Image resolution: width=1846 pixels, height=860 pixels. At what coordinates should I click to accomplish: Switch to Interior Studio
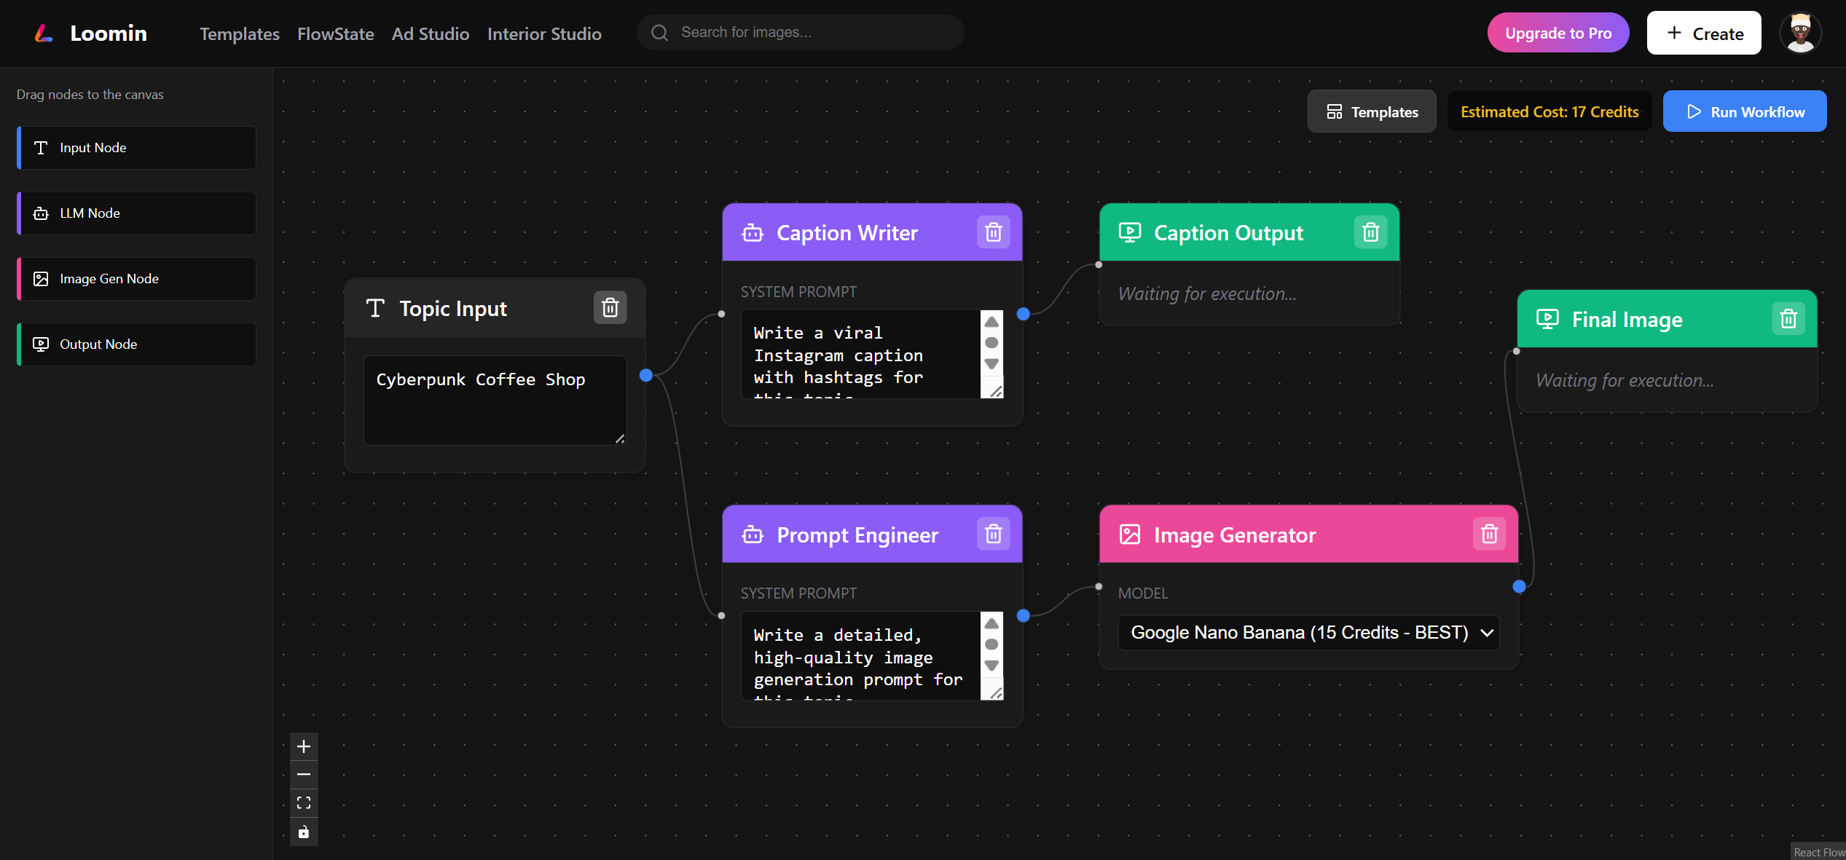point(544,33)
